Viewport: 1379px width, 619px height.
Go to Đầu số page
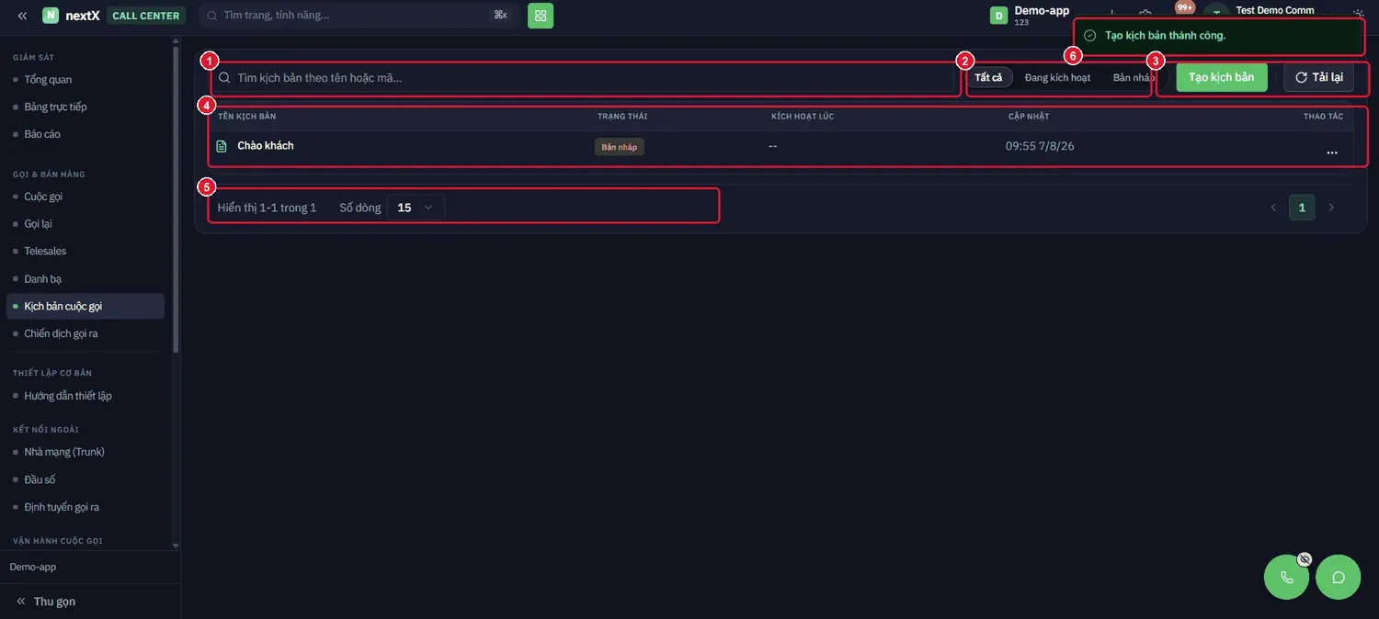(85, 479)
